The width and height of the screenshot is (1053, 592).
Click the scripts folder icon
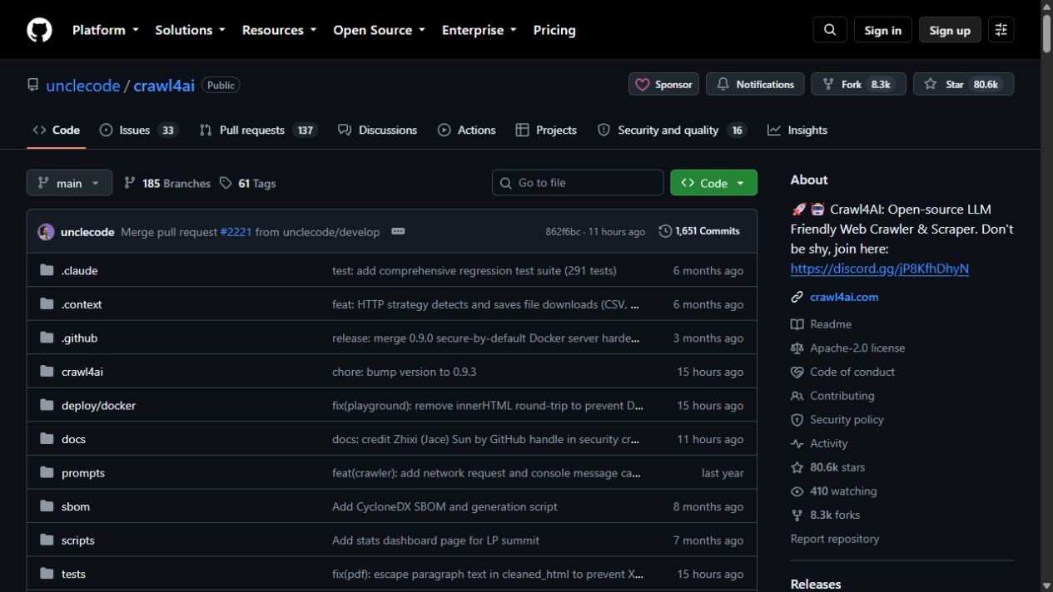(x=47, y=540)
